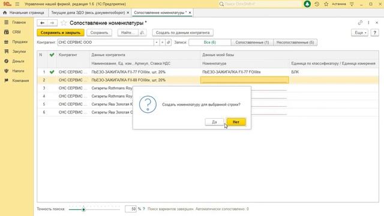
Task: Click the question mark hint near percent
Action: tap(144, 209)
